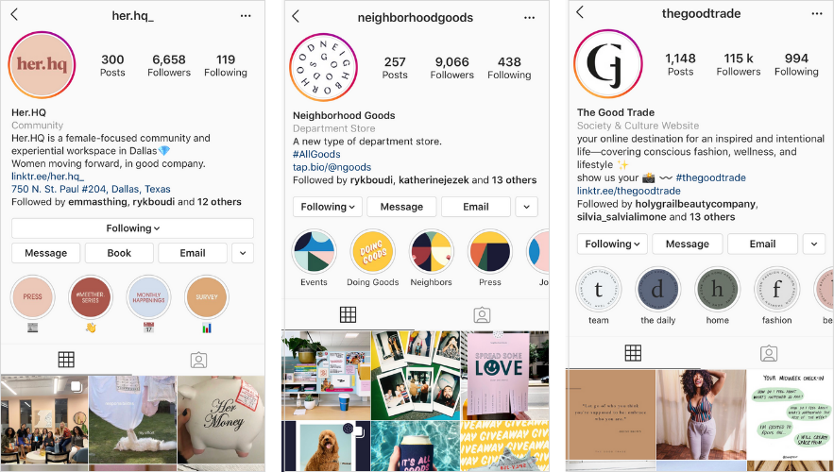Open more options on thegoodtrade profile
This screenshot has width=834, height=472.
pos(817,13)
